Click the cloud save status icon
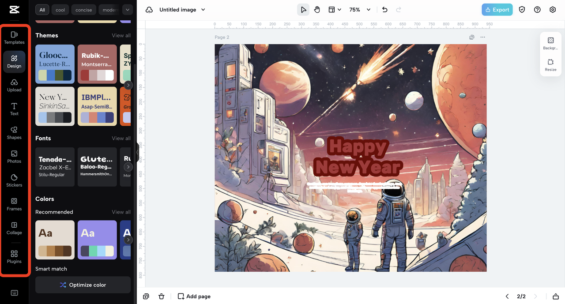This screenshot has height=304, width=565. [149, 10]
